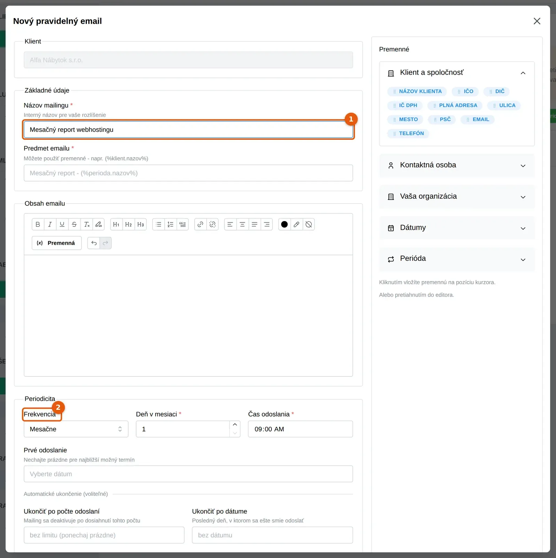
Task: Toggle bold formatting in email editor
Action: click(x=38, y=225)
